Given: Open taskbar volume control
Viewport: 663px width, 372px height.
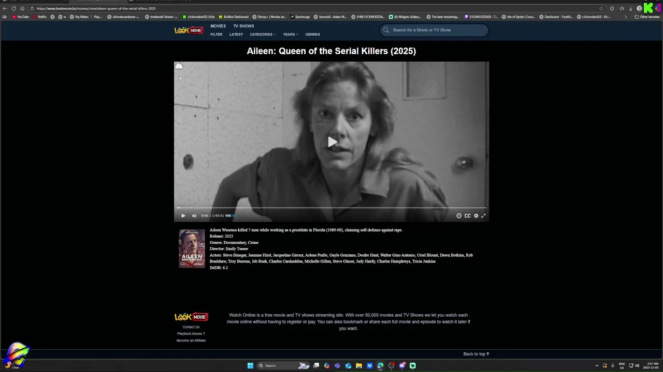Looking at the screenshot, I should [x=637, y=366].
